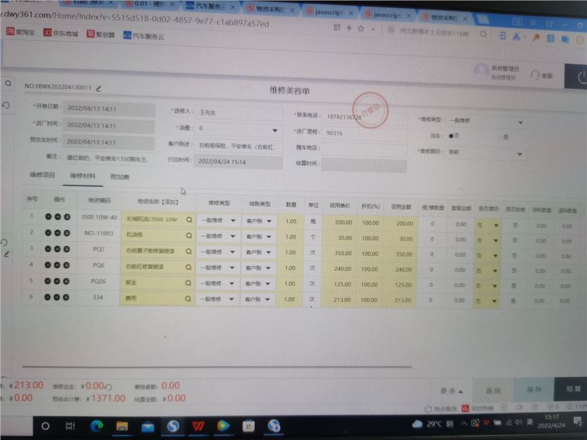Launch Microsoft Edge from the taskbar

tap(97, 426)
